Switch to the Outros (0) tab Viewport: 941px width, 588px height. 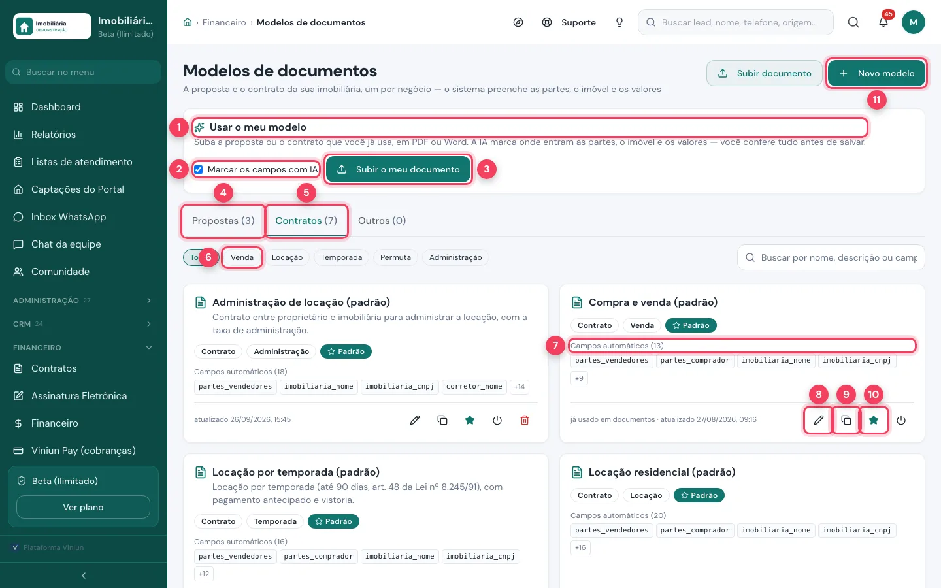382,221
